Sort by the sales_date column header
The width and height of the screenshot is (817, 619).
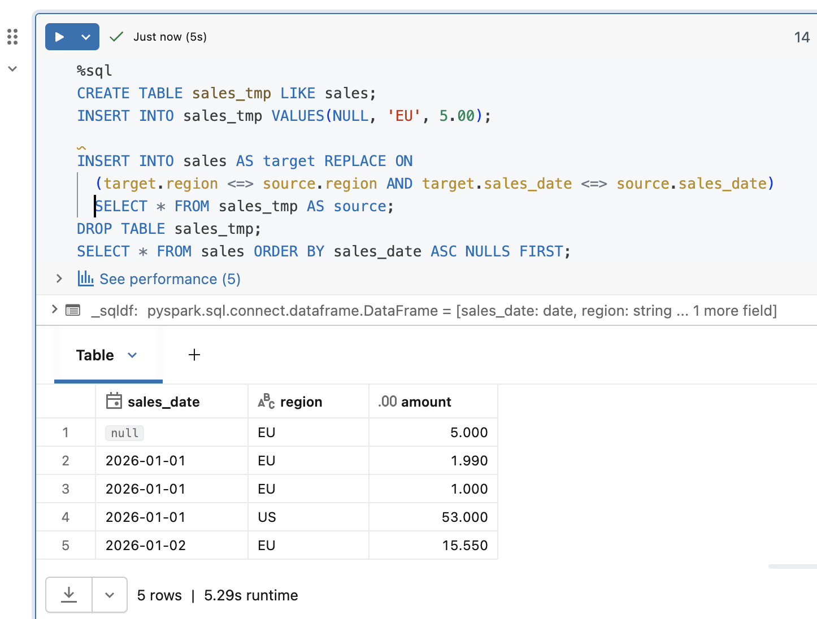click(163, 402)
